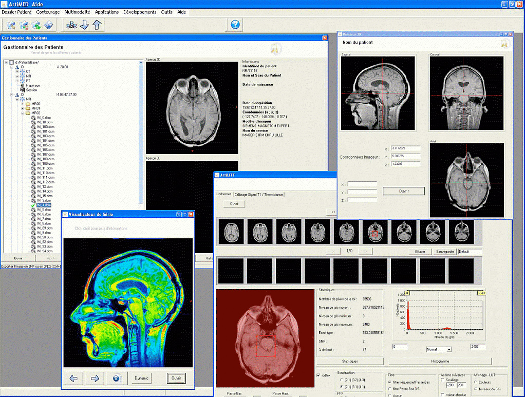Expand the MR00 folder node

coord(23,104)
